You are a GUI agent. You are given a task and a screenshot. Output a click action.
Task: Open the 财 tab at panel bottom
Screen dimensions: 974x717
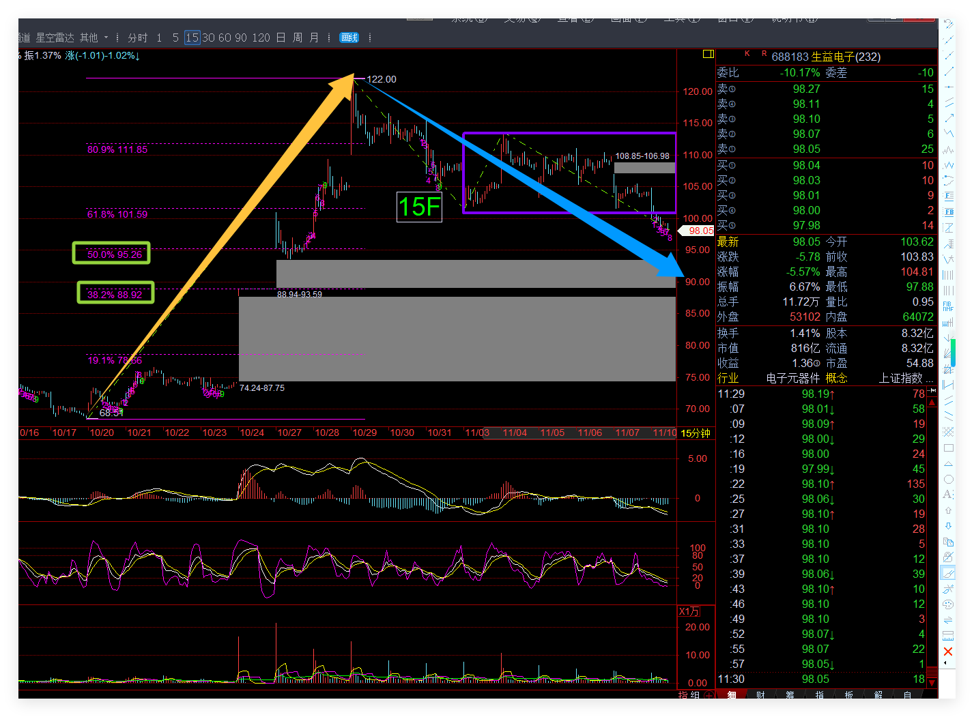(760, 694)
